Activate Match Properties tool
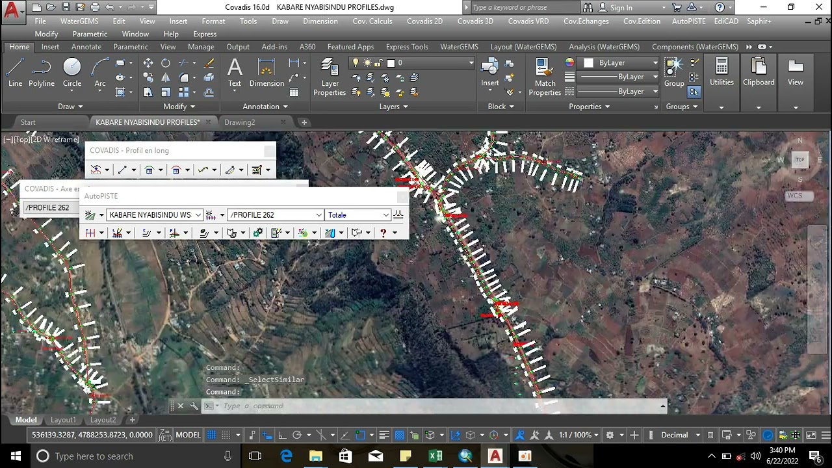 point(545,77)
